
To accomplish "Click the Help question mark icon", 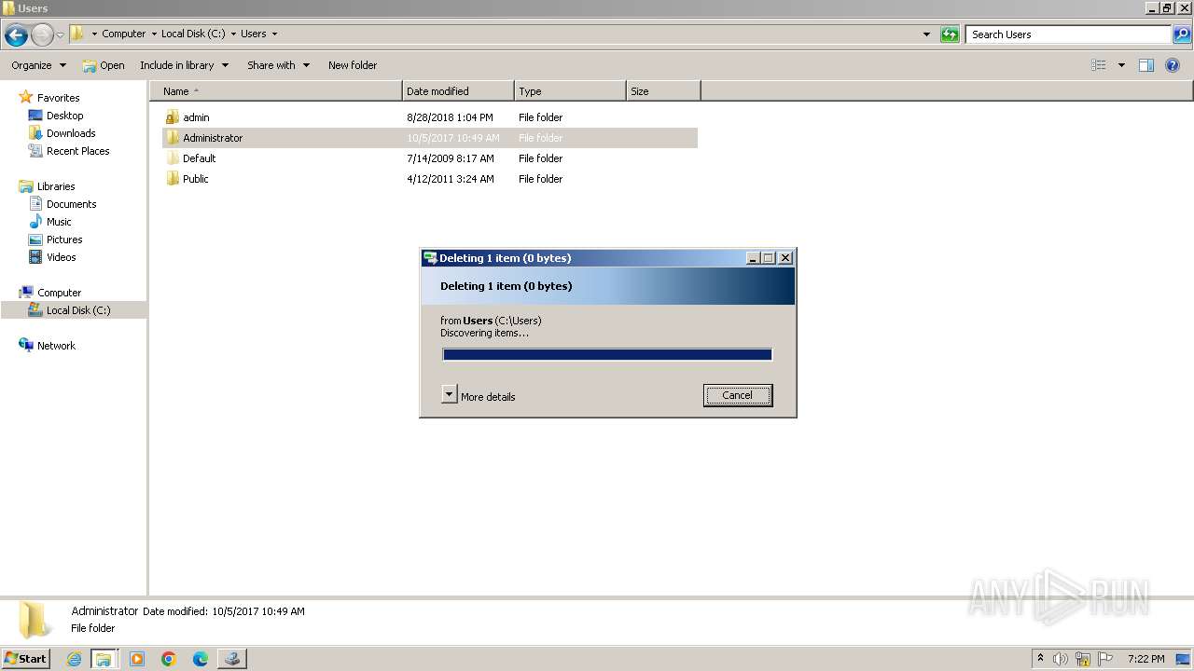I will pyautogui.click(x=1173, y=65).
